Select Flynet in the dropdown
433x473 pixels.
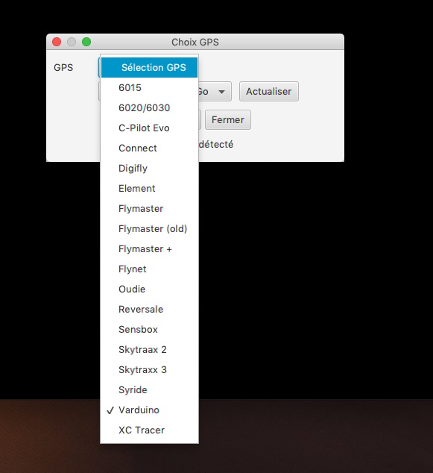tap(149, 269)
